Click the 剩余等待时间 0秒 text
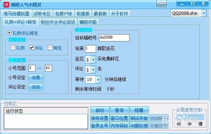Screen dimensions: 211x134 tap(95, 89)
